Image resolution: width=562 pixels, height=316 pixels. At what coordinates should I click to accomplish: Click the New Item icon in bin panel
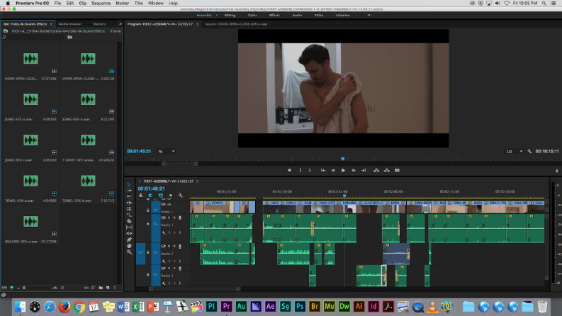click(108, 288)
